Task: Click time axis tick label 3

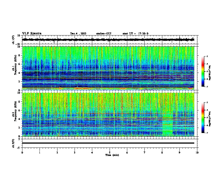Action: 75,153
